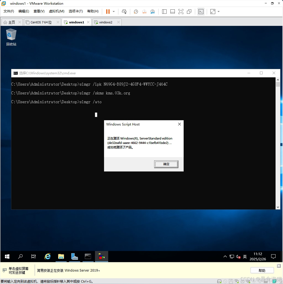
Task: Open Task View on taskbar
Action: tap(34, 256)
